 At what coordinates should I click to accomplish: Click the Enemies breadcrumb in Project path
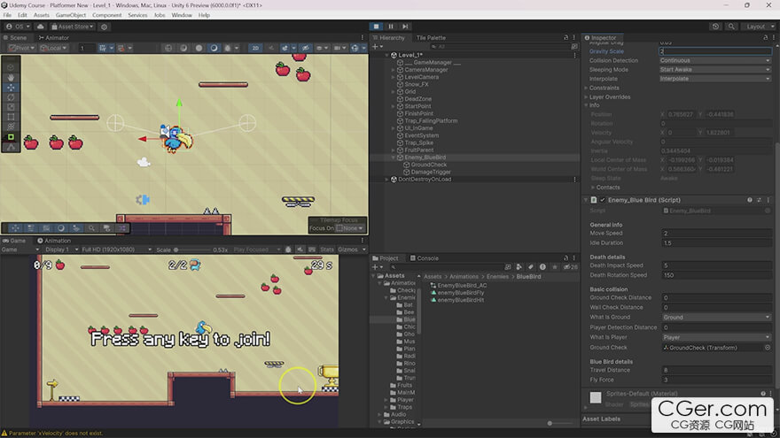pos(497,277)
